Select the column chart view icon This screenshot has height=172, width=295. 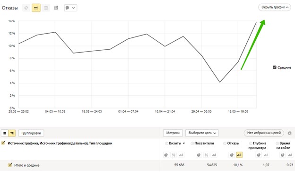(x=56, y=8)
